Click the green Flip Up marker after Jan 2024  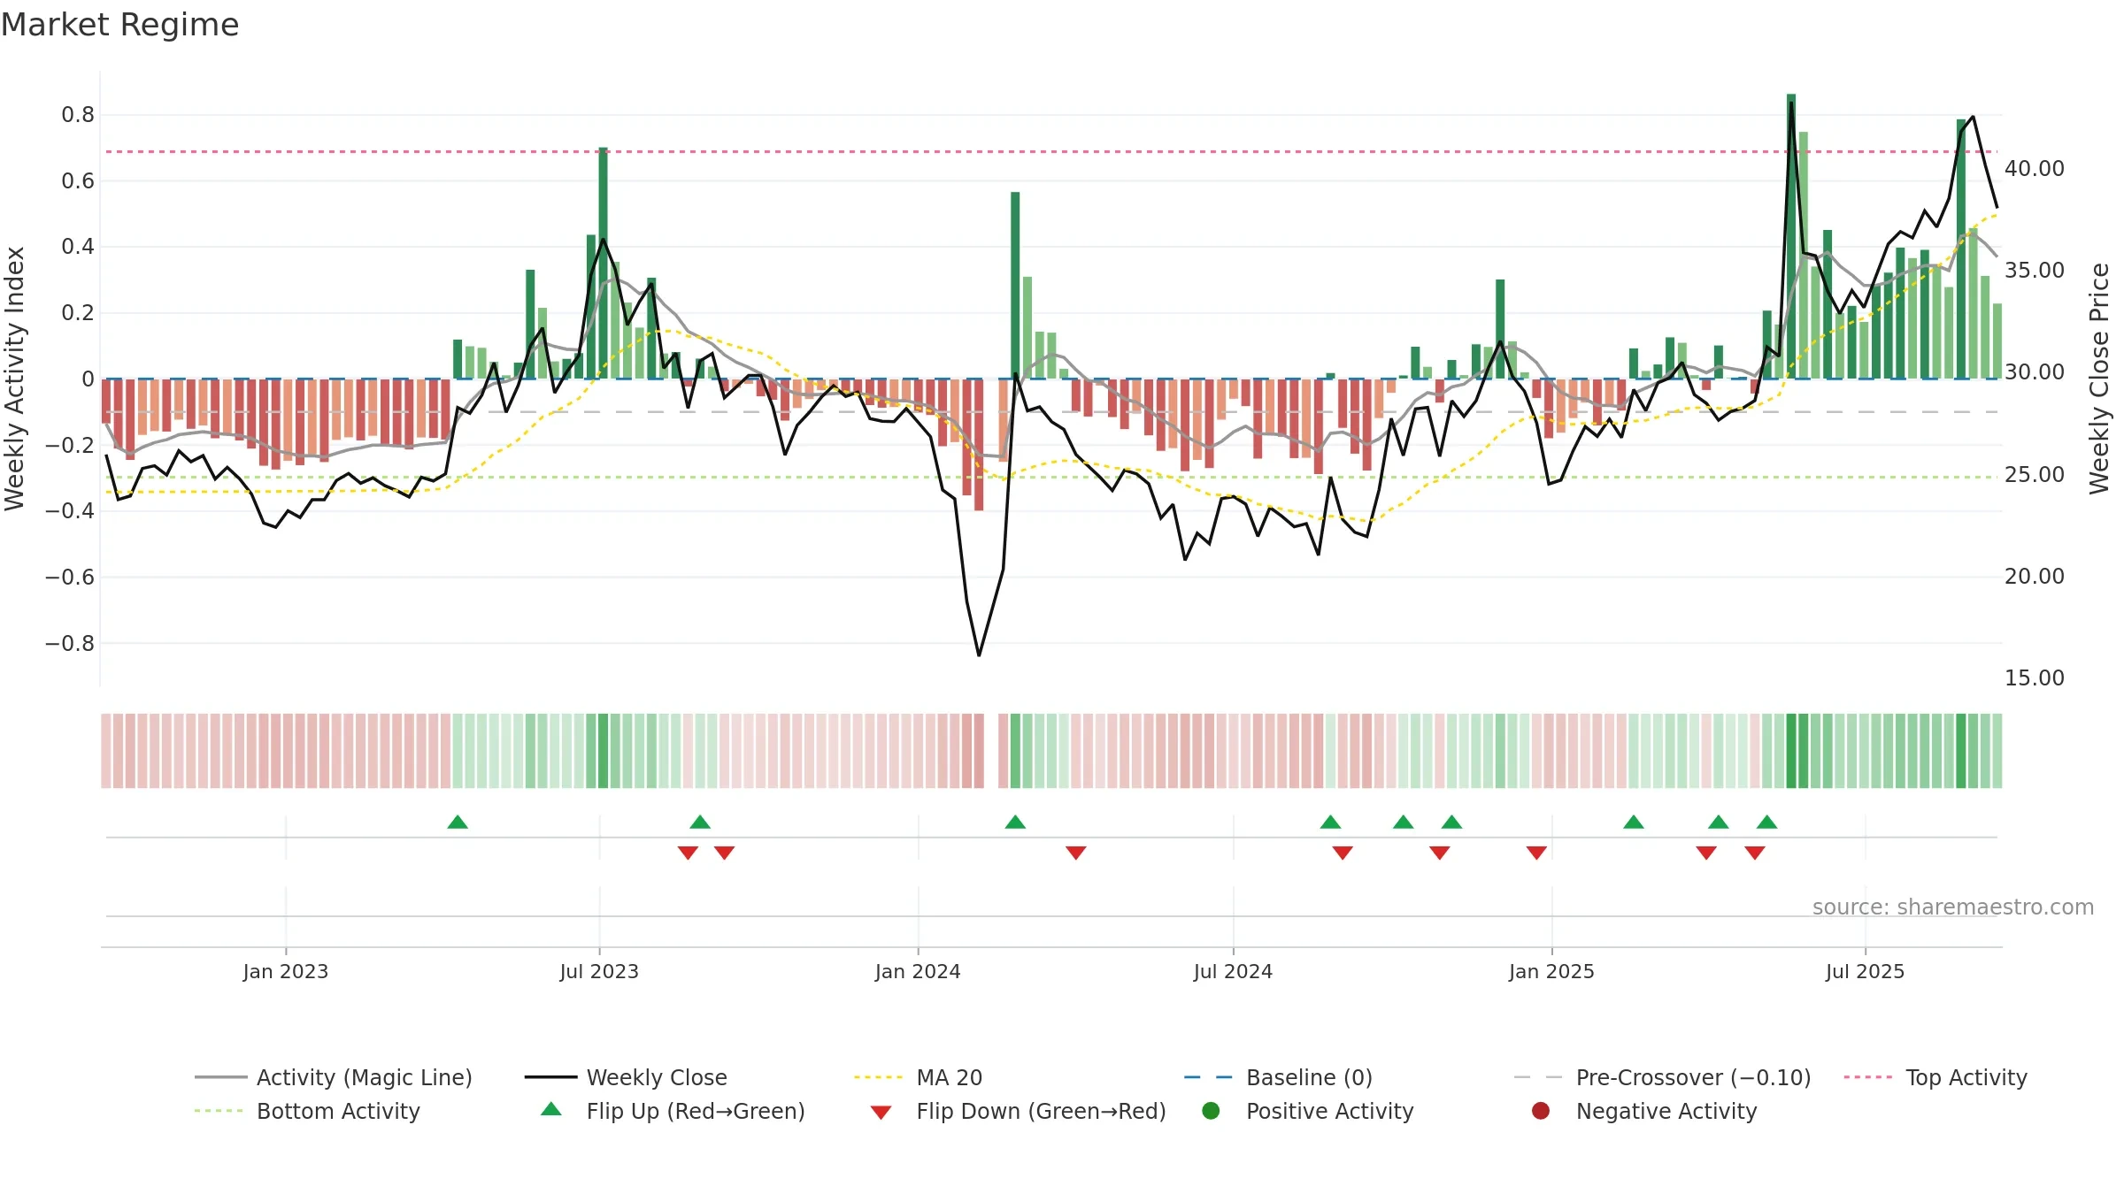tap(1015, 823)
